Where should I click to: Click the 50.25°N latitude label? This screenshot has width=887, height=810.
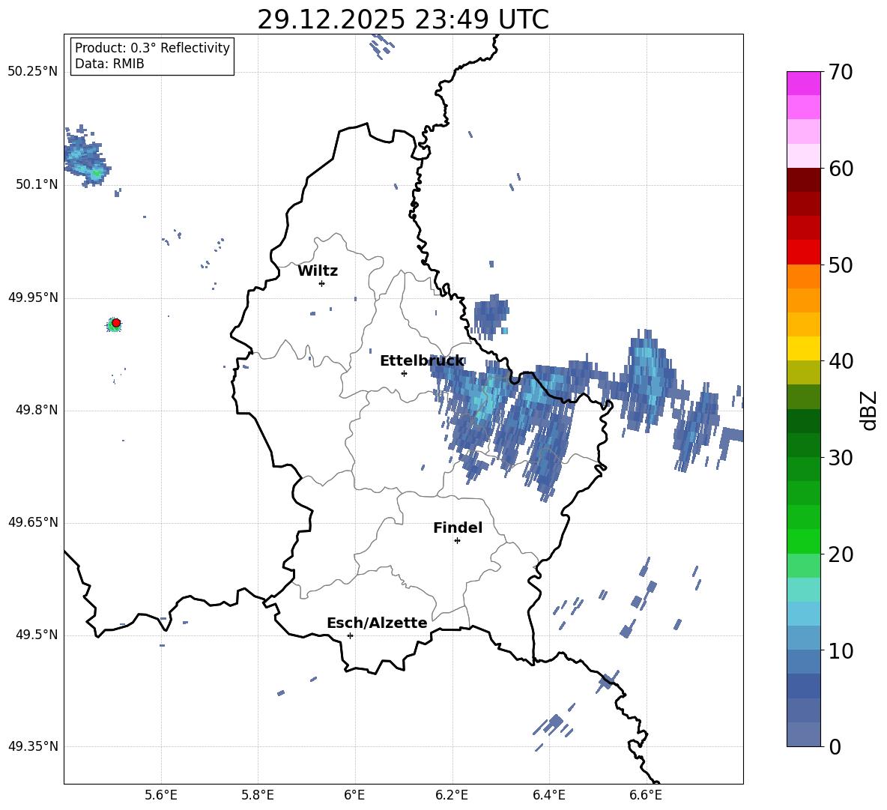(x=33, y=72)
